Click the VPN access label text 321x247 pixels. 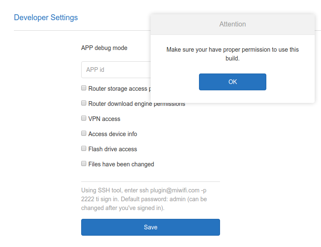104,119
